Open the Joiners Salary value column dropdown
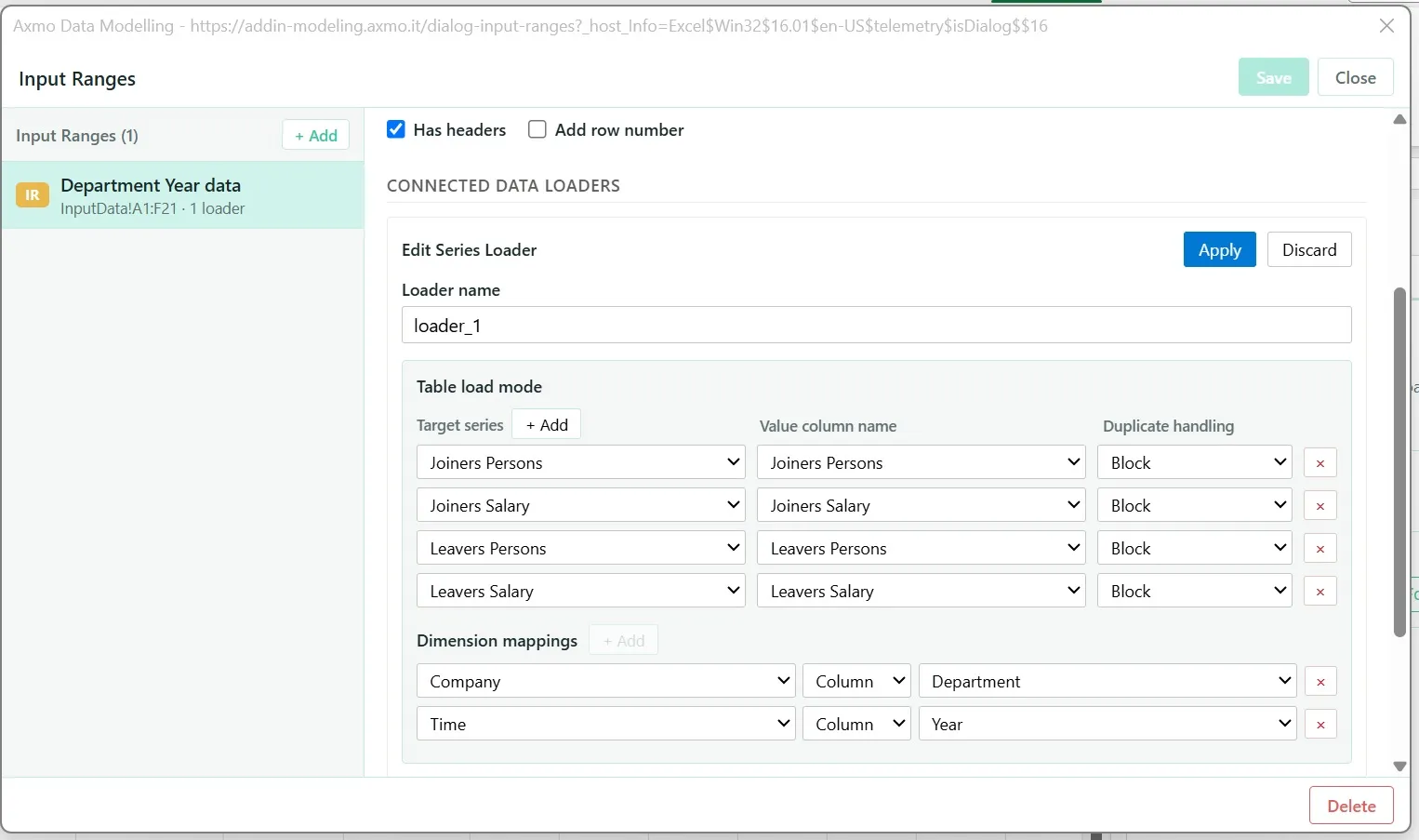Viewport: 1419px width, 840px height. pos(922,505)
